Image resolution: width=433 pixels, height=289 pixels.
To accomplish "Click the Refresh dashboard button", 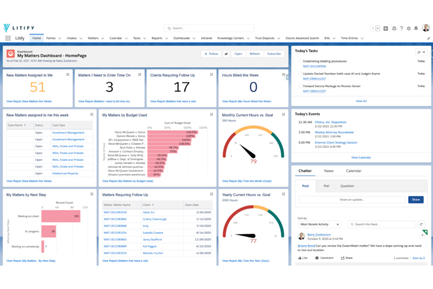I will [255, 54].
